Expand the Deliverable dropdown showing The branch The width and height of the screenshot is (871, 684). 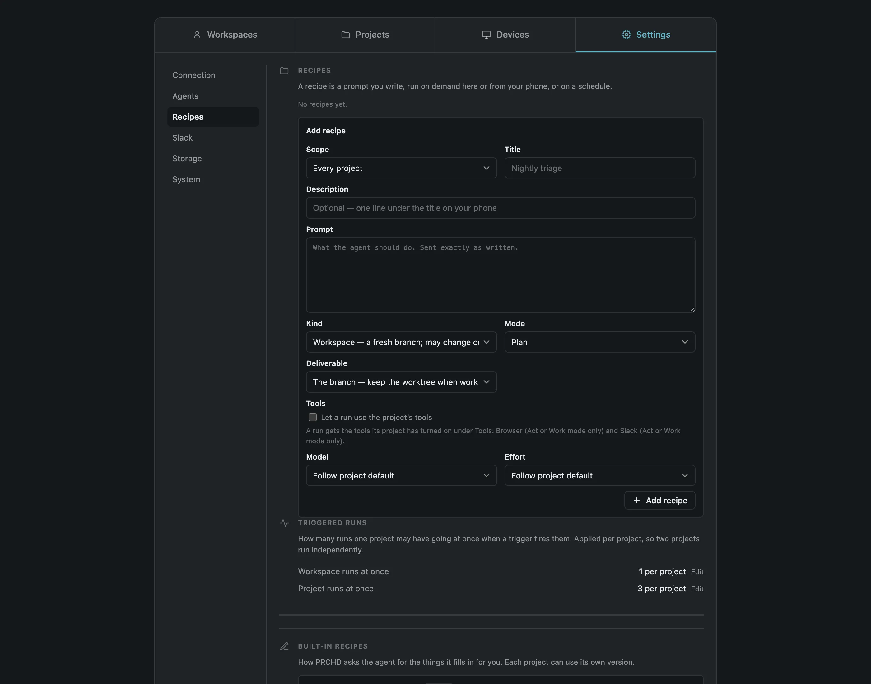point(401,382)
